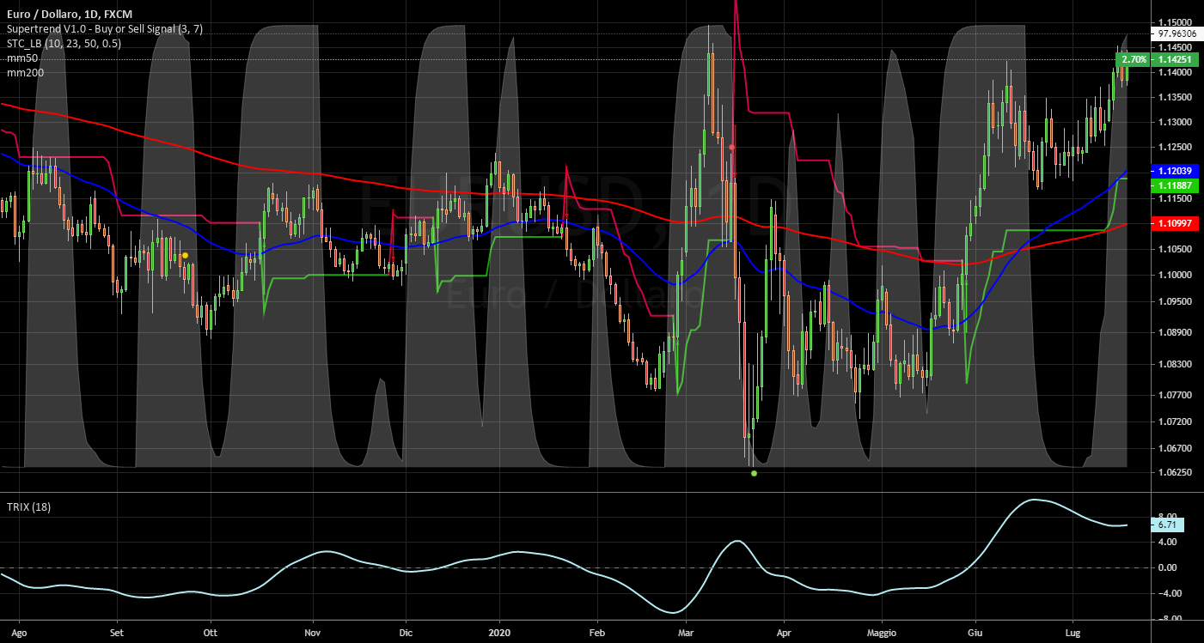
Task: Click the 1.10000 price axis level
Action: click(x=1174, y=275)
